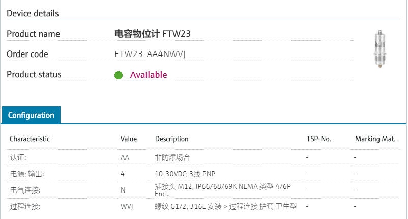
Task: Select the 电源; 输出 characteristic row
Action: tap(27, 174)
